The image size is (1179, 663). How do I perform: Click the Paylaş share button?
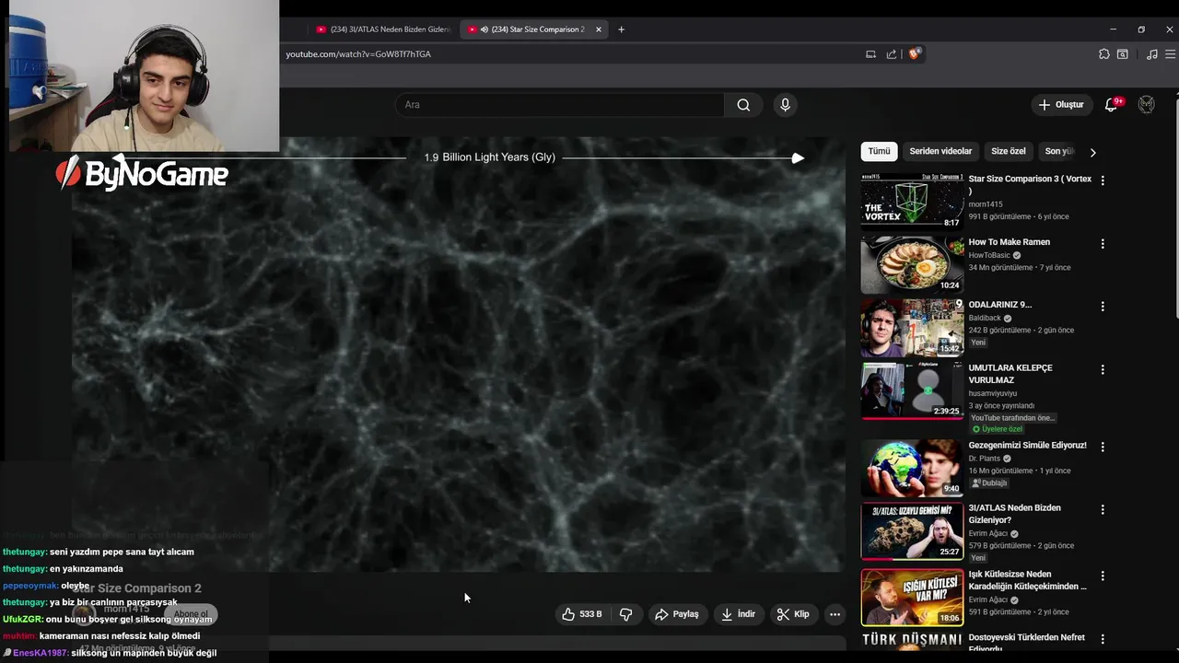pos(677,614)
